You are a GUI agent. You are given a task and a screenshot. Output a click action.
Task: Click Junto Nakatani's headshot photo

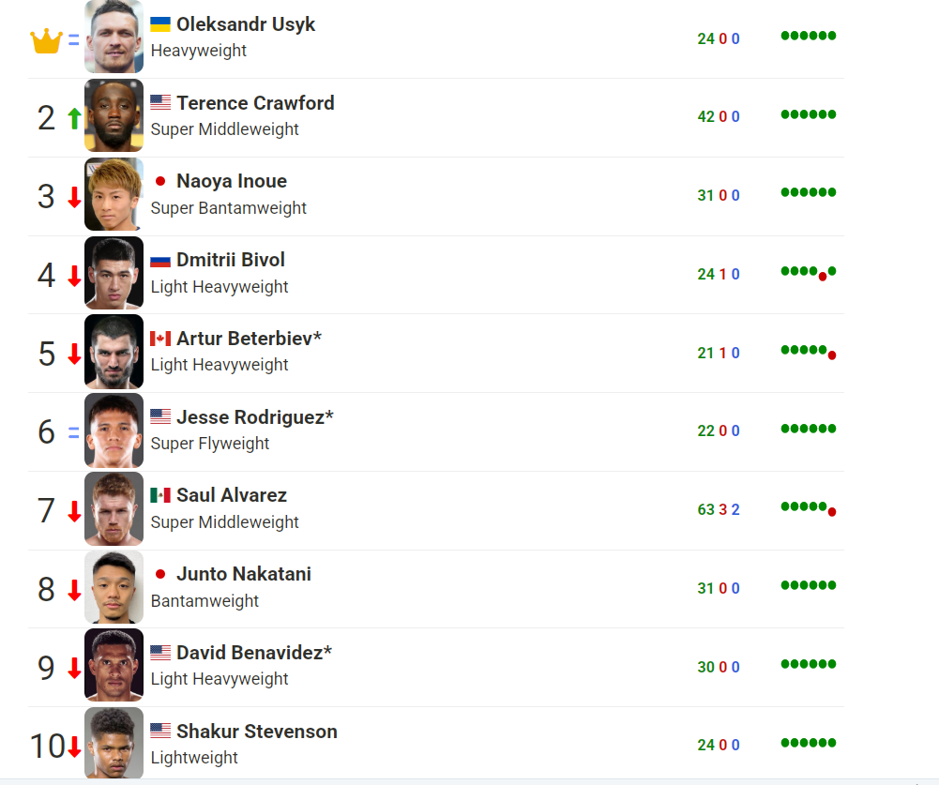click(114, 587)
